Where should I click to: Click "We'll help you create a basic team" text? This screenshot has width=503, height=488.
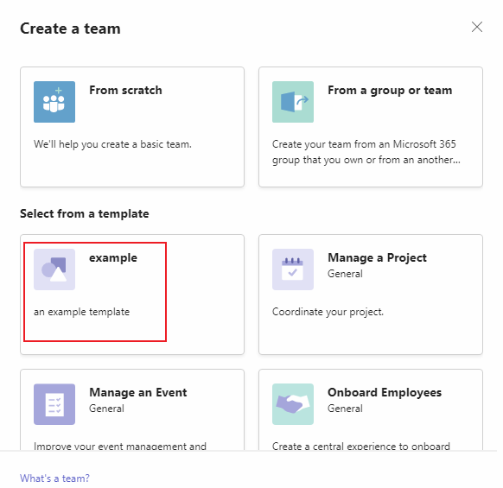click(x=112, y=144)
